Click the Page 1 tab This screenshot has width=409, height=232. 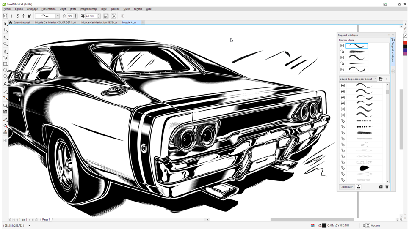46,220
